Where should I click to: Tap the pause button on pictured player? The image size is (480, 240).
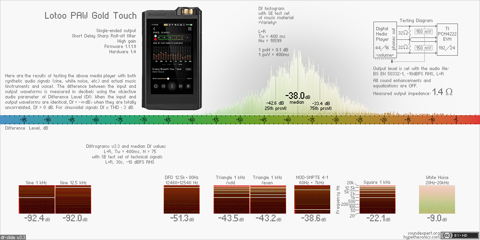point(172,86)
